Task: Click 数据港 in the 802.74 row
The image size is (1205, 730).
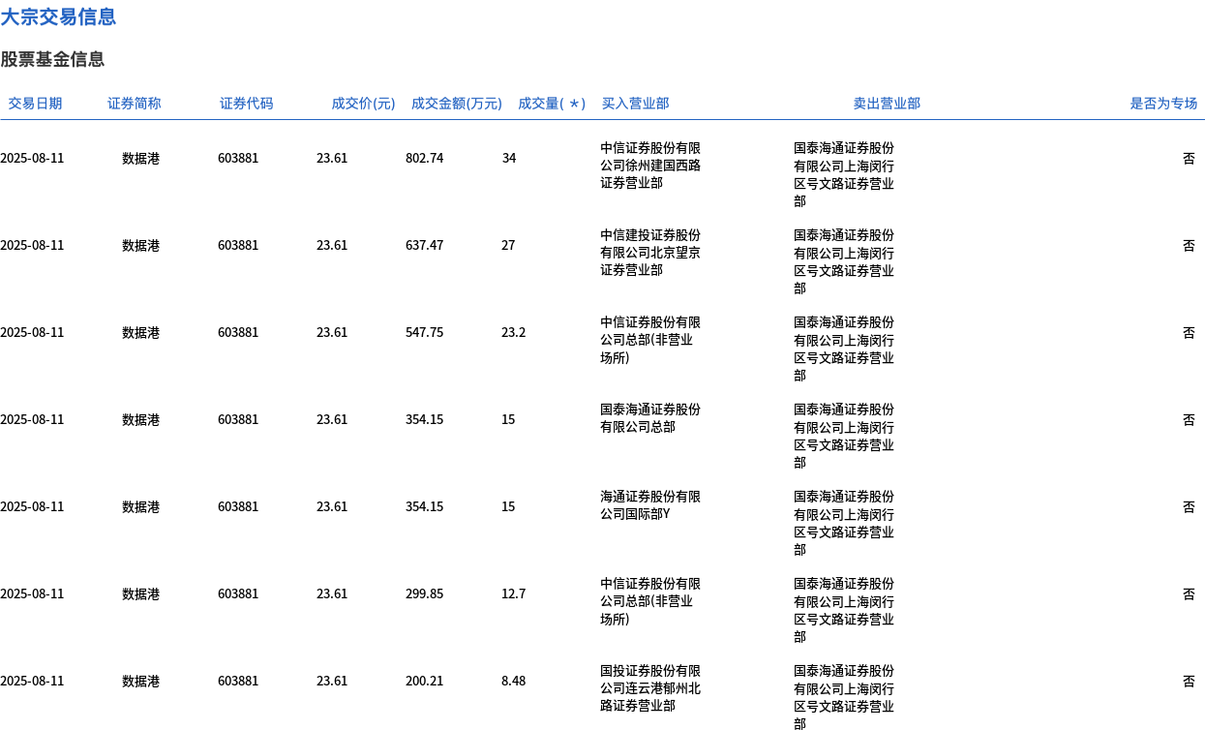Action: (x=141, y=158)
